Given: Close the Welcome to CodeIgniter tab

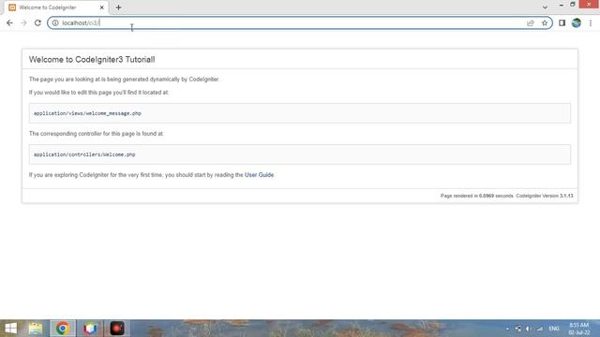Looking at the screenshot, I should pos(101,7).
